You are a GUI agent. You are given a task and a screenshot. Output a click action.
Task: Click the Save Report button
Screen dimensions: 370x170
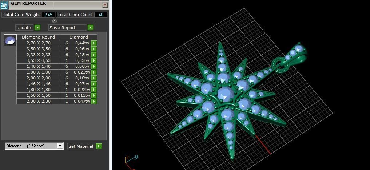point(68,28)
